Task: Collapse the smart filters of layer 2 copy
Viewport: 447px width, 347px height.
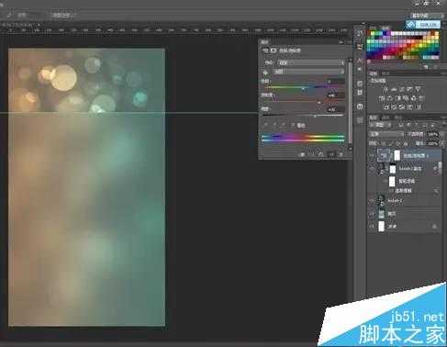Action: tap(436, 169)
